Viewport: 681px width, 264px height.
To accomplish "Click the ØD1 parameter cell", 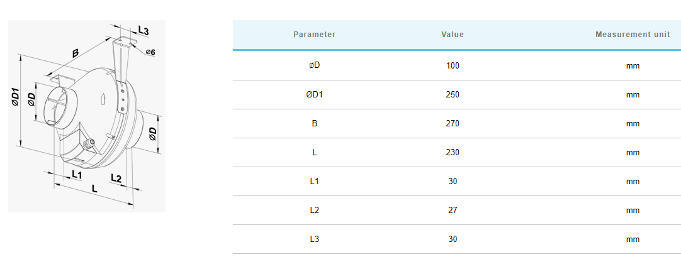I will [315, 95].
